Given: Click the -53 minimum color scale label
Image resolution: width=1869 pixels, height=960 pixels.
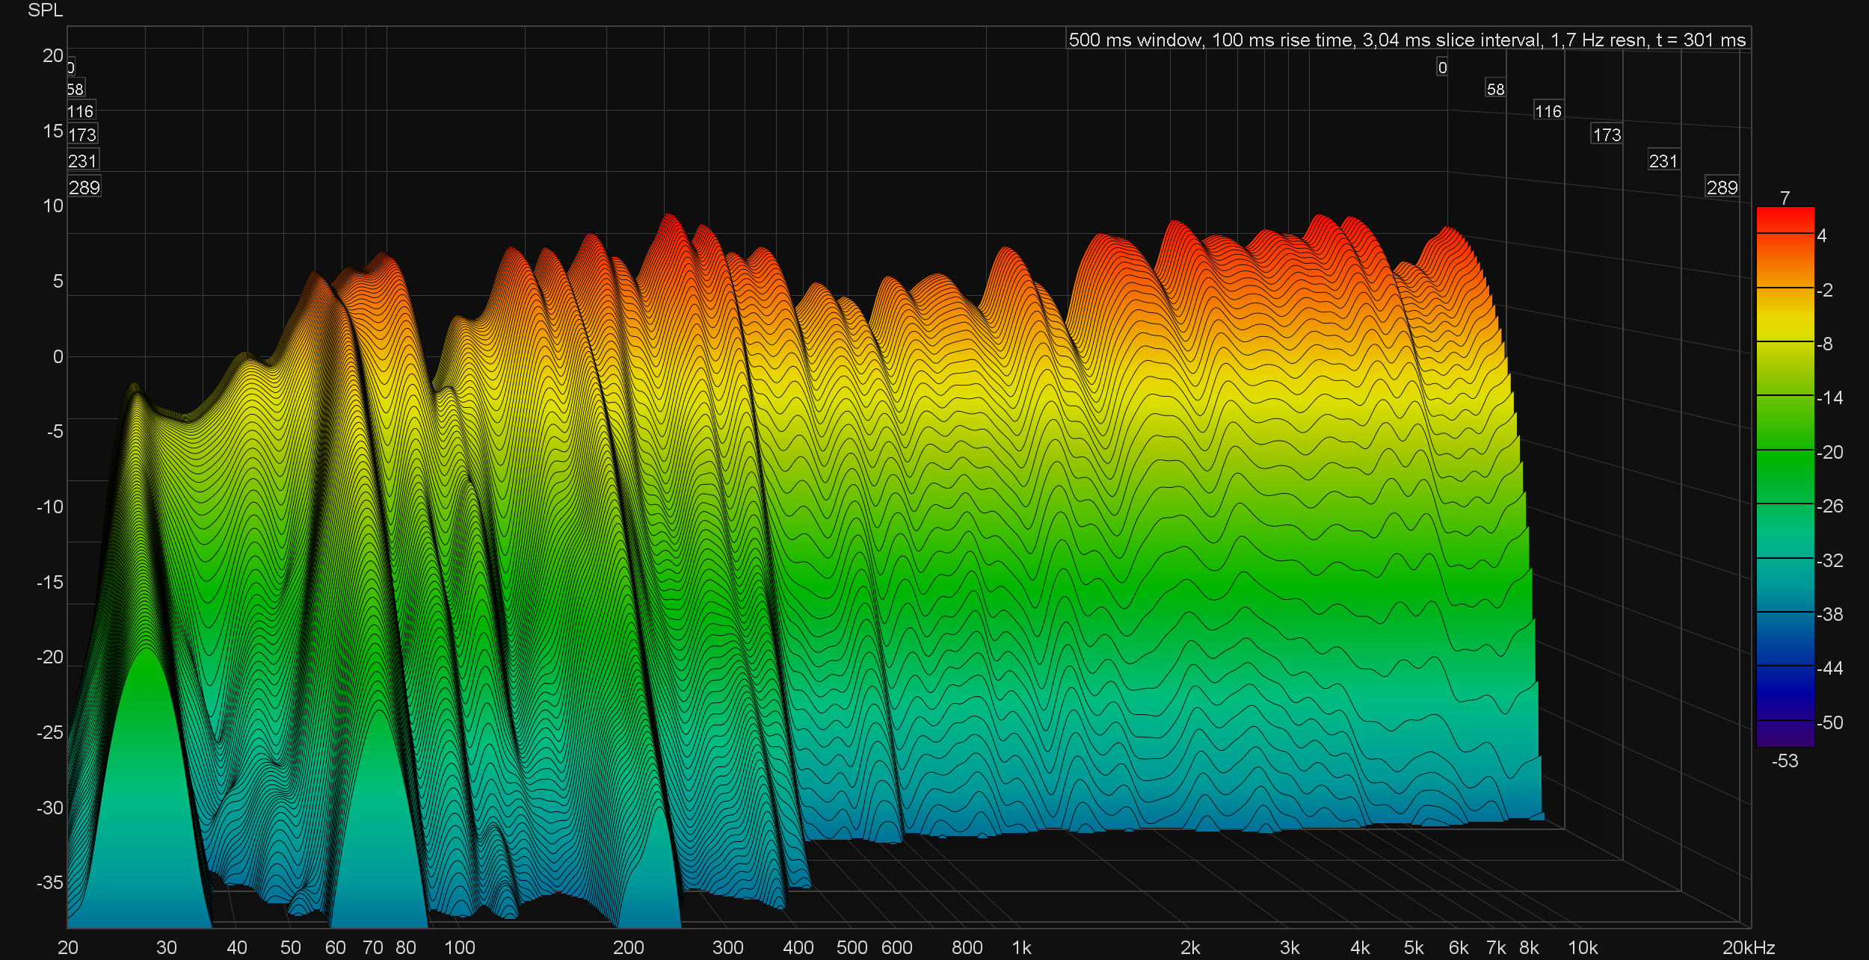Looking at the screenshot, I should coord(1785,761).
